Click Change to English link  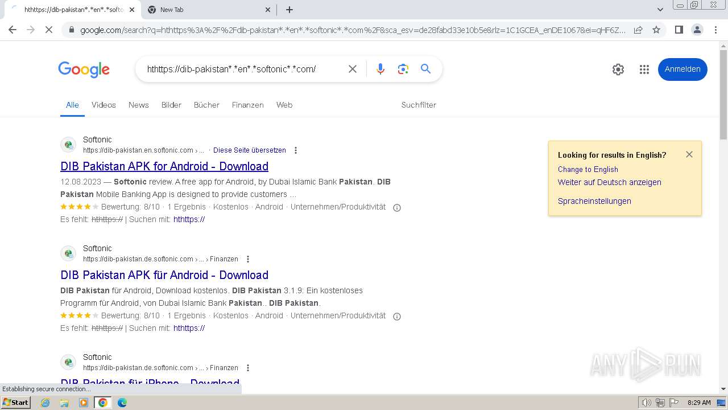tap(588, 169)
